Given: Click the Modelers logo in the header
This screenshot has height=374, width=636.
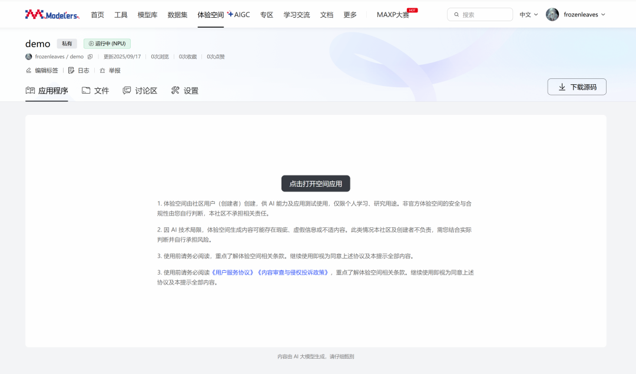Looking at the screenshot, I should pyautogui.click(x=52, y=14).
